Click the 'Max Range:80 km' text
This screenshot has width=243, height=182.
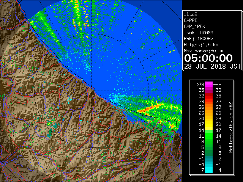204,51
